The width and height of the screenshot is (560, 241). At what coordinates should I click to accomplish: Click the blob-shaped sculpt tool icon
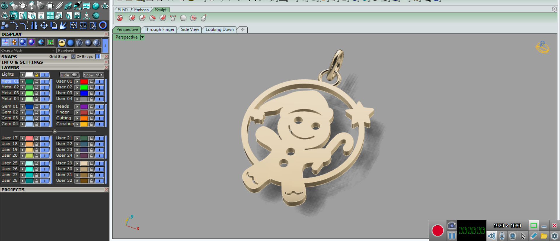point(183,18)
